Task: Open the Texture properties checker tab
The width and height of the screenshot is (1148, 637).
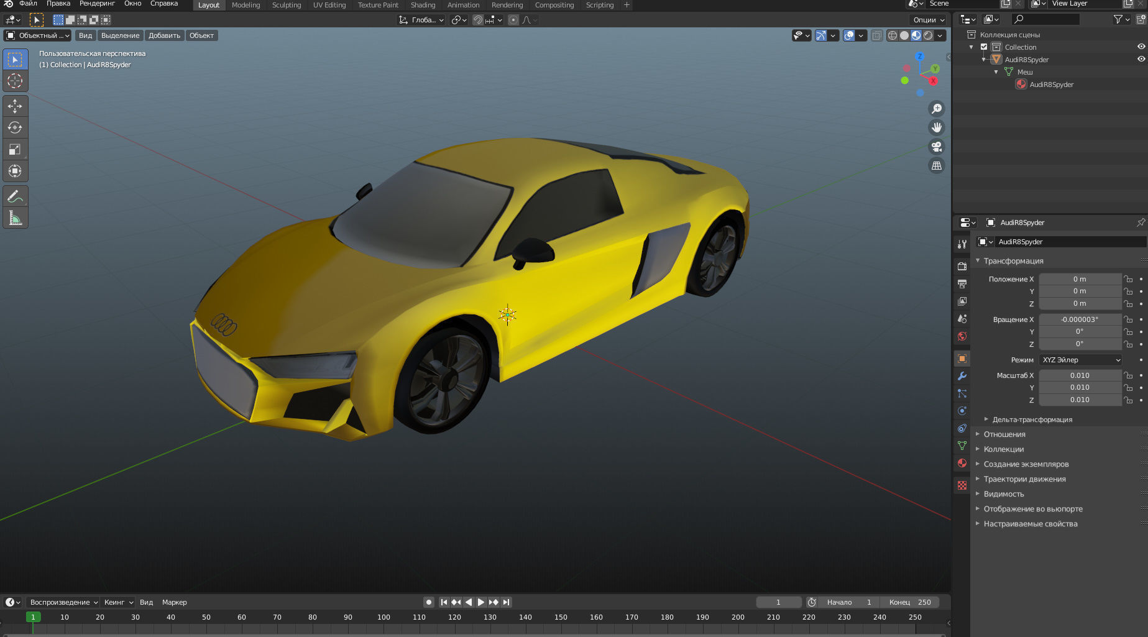Action: (962, 485)
